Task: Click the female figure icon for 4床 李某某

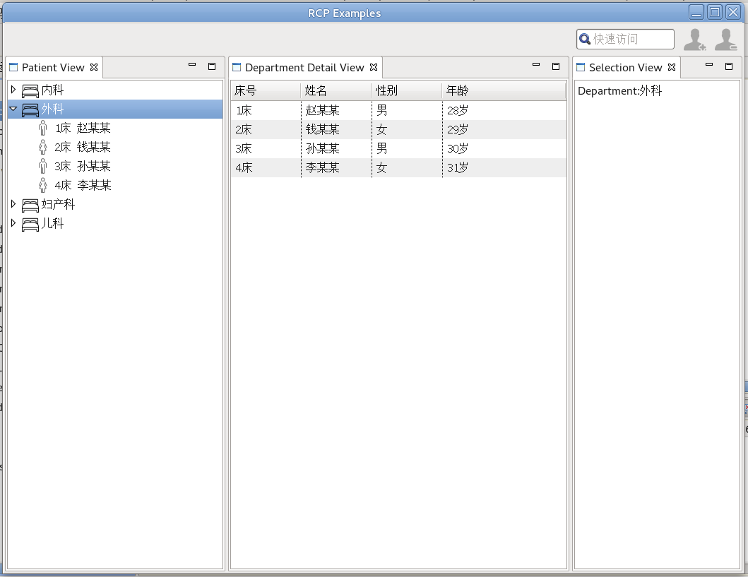Action: coord(43,185)
